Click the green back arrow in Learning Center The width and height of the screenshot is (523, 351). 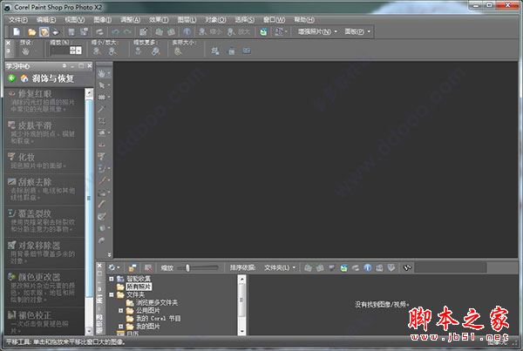11,78
